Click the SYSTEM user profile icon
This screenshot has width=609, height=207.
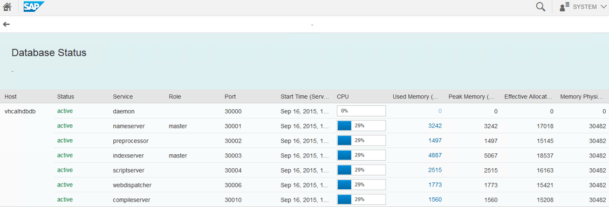click(564, 6)
